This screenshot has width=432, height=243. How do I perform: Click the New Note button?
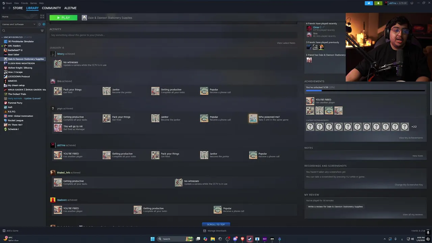417,156
